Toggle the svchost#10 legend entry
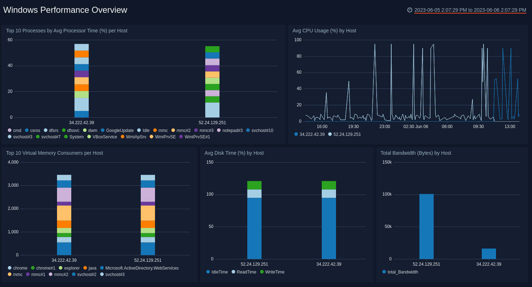The width and height of the screenshot is (532, 287). (x=260, y=131)
